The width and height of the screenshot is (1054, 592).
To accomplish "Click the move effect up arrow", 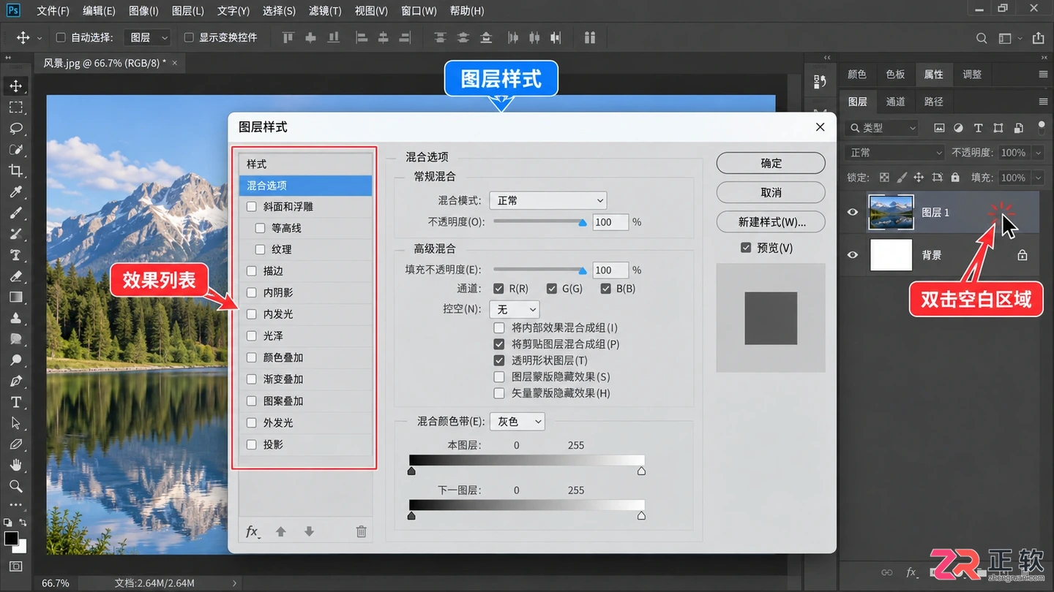I will (x=280, y=531).
